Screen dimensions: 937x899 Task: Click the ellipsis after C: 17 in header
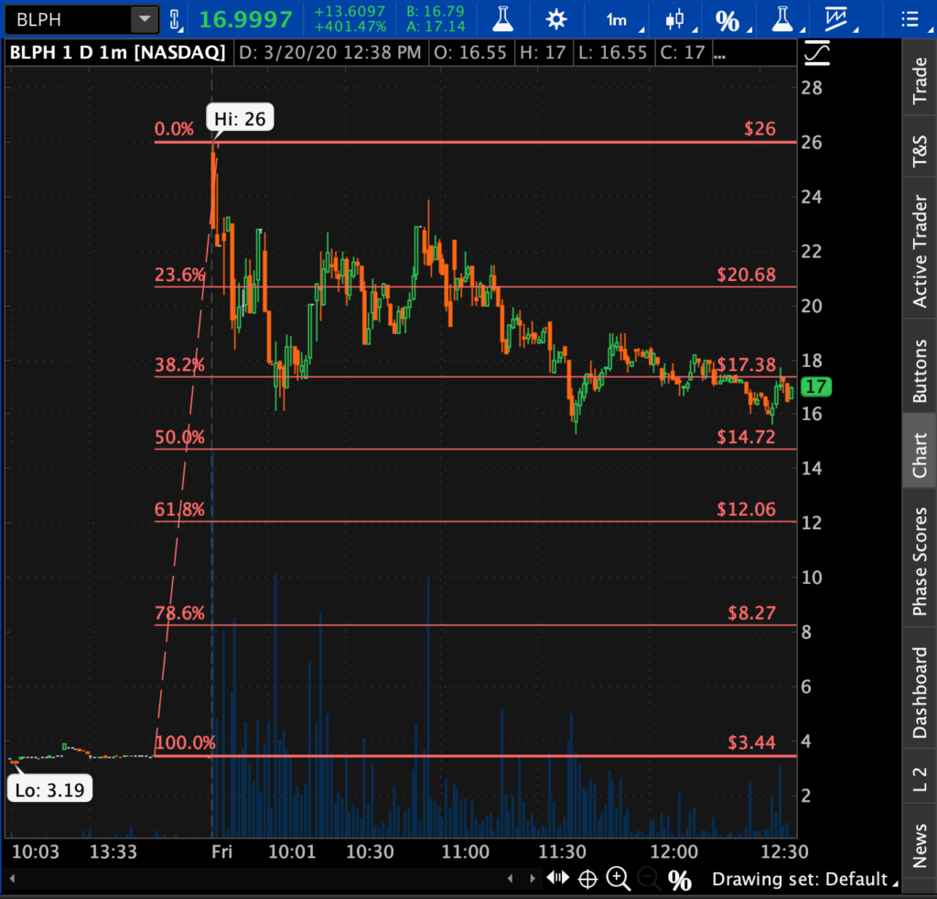pos(720,55)
